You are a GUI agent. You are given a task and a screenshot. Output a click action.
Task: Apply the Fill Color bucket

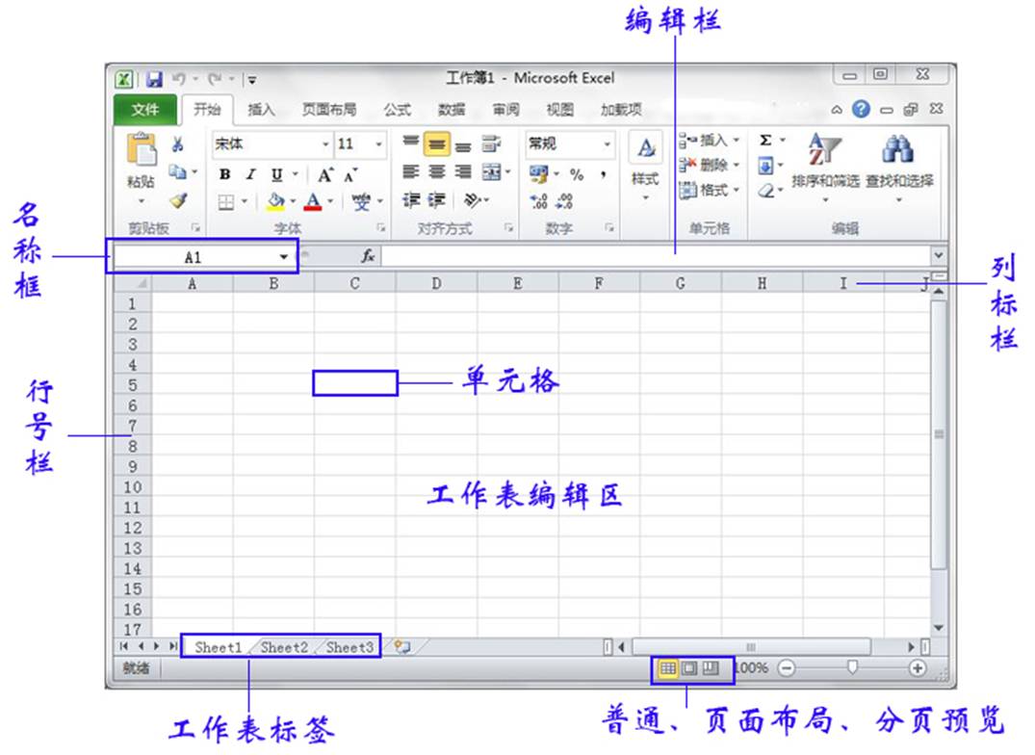[276, 202]
